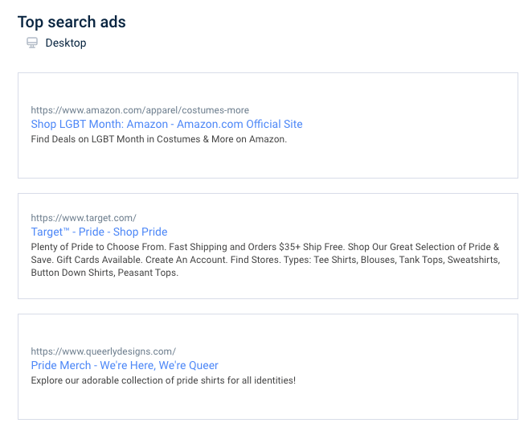
Task: Click 'Amazon.com Official Site' in first headline
Action: tap(239, 125)
